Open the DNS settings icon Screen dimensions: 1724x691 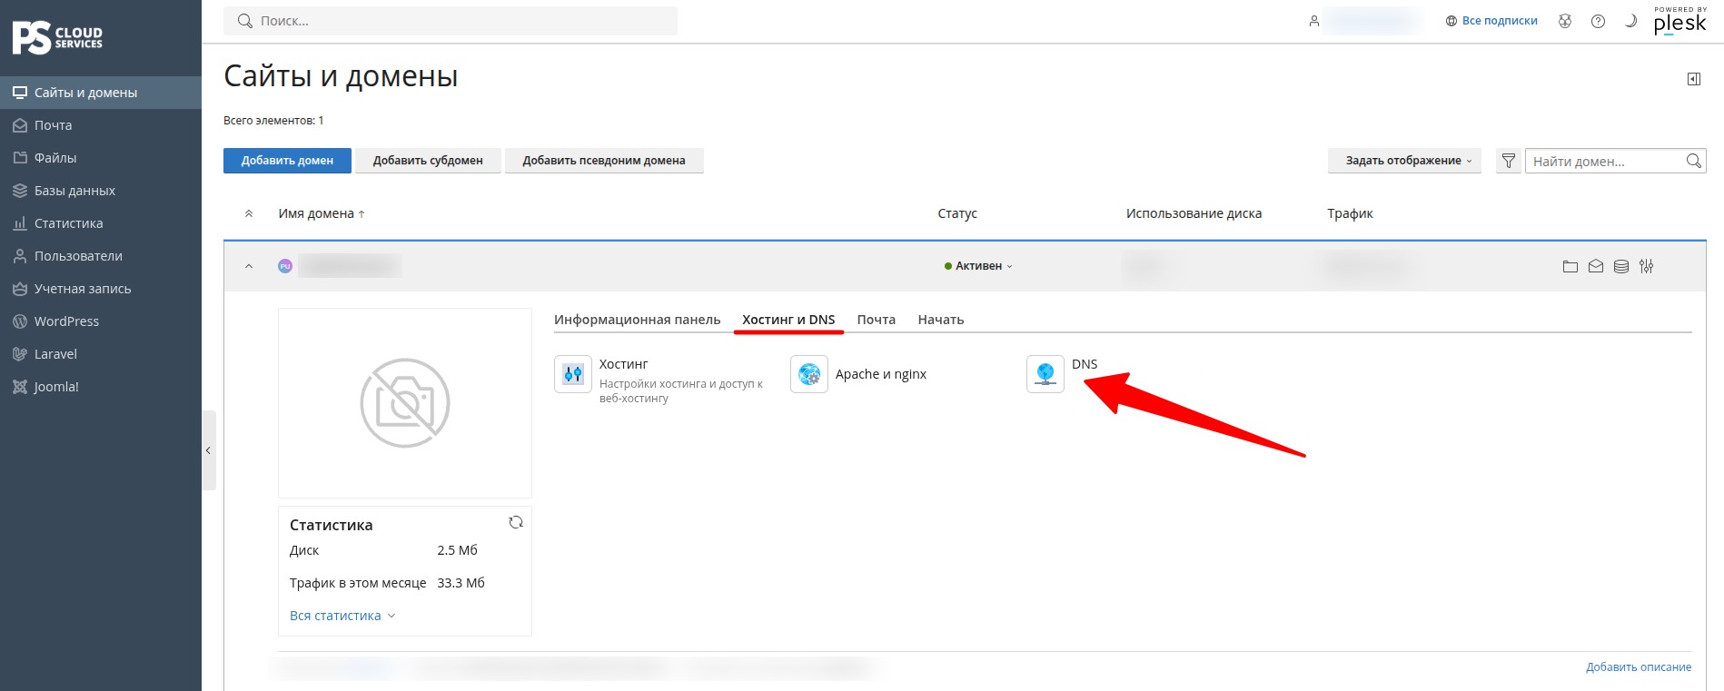pyautogui.click(x=1045, y=374)
